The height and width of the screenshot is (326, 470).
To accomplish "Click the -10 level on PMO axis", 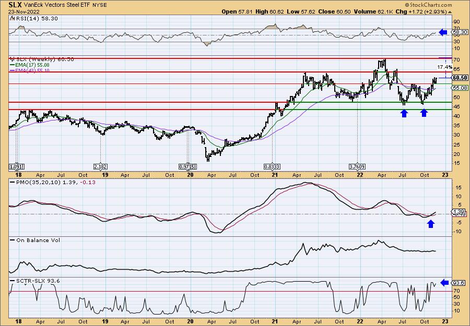I will [x=457, y=232].
